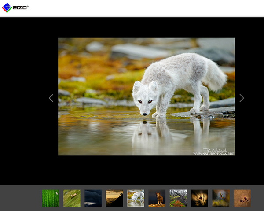Viewport: 264px width, 211px height.
Task: Show the backlit antlered animal thumbnail
Action: tap(221, 198)
